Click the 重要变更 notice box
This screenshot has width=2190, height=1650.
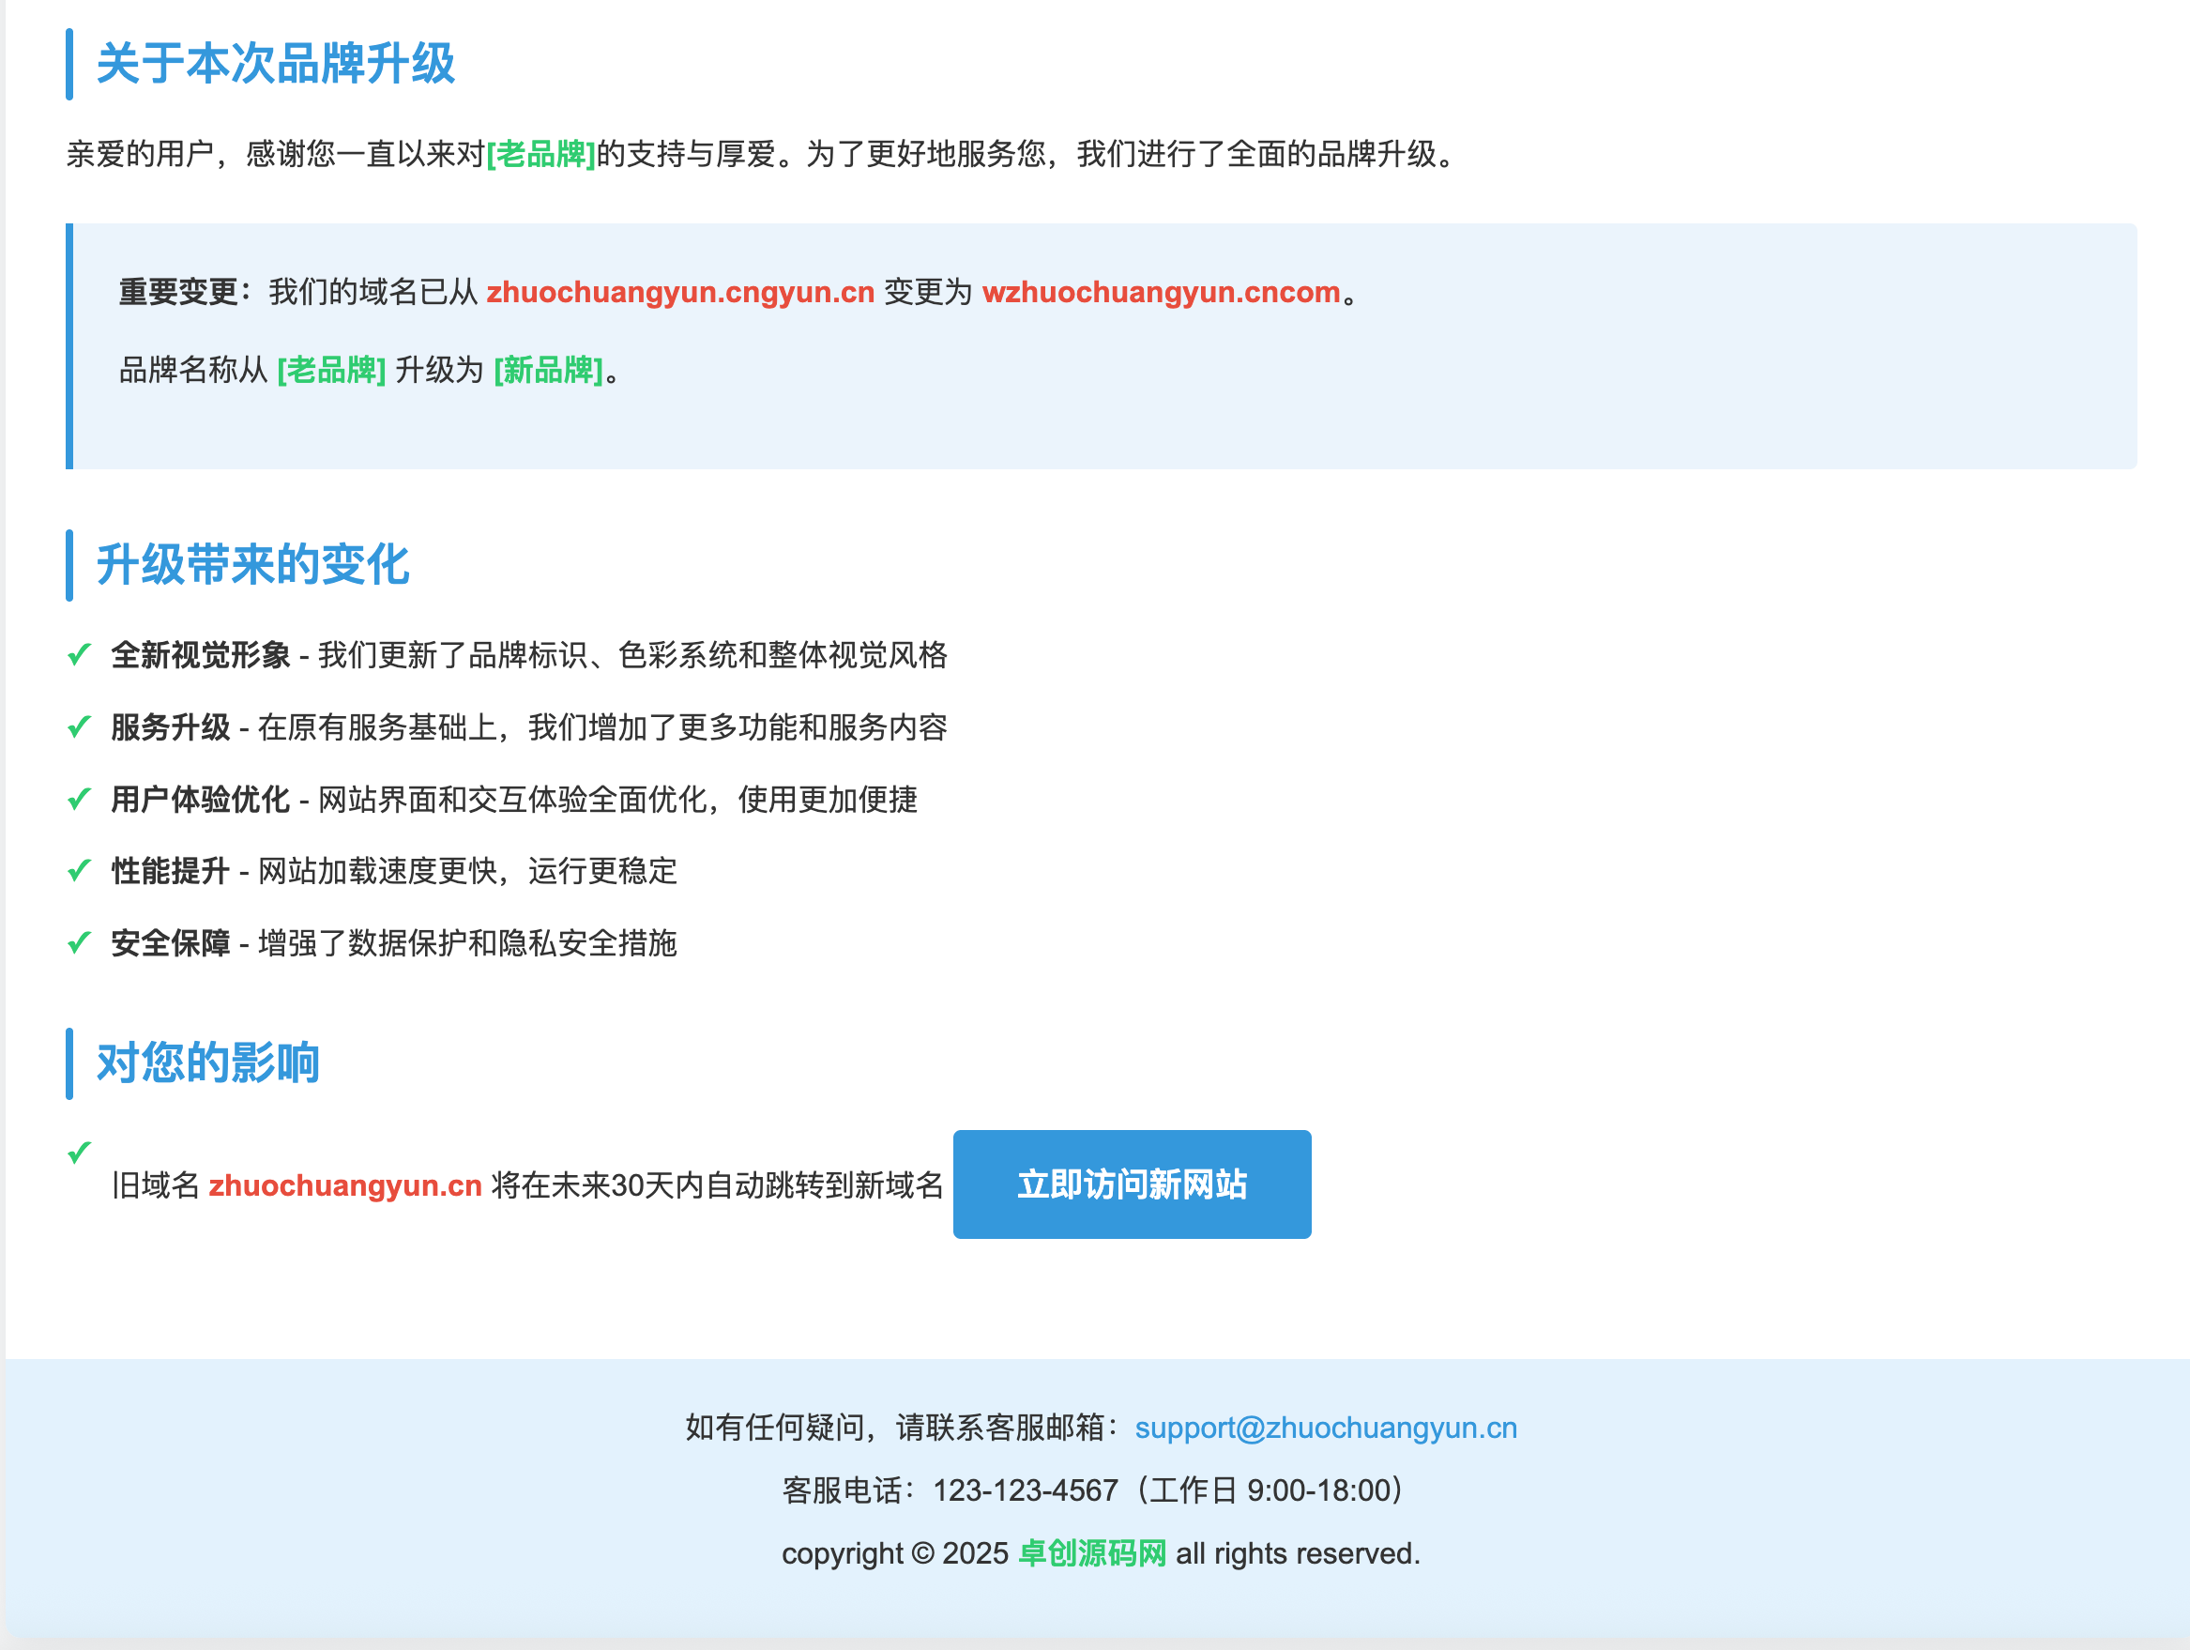pos(1089,346)
